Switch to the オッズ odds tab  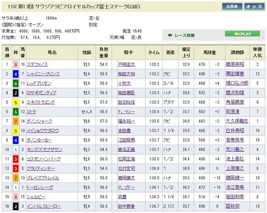pyautogui.click(x=255, y=7)
